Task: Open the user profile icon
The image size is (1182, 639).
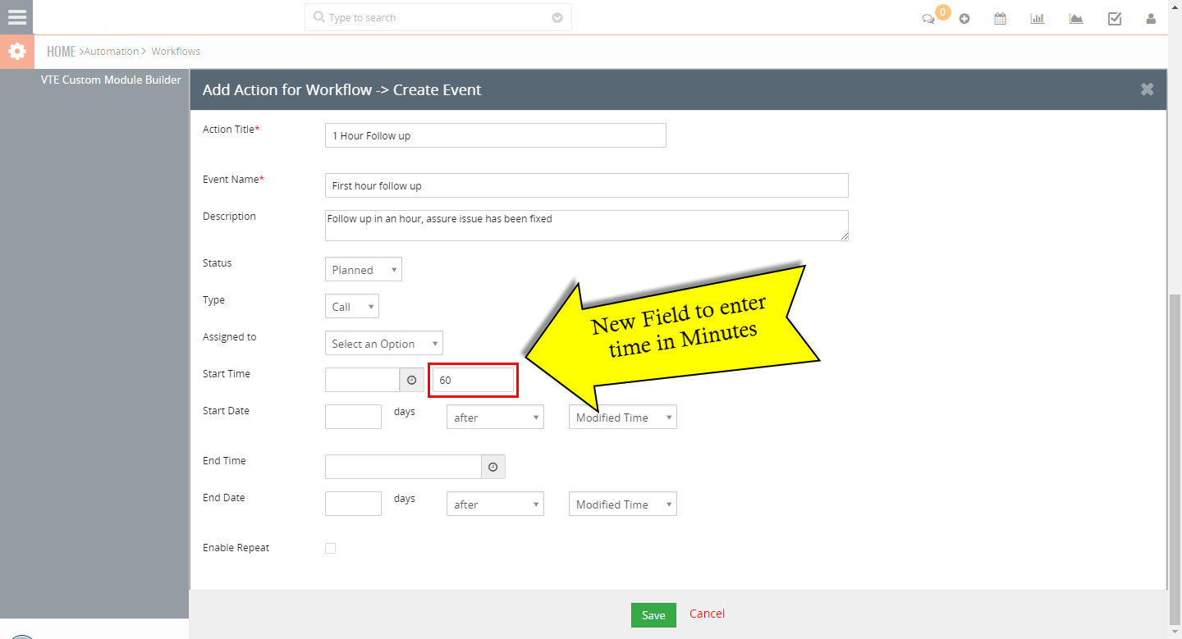Action: tap(1151, 18)
